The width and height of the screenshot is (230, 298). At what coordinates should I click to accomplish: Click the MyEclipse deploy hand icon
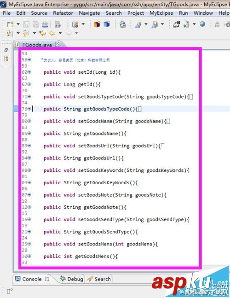point(75,24)
